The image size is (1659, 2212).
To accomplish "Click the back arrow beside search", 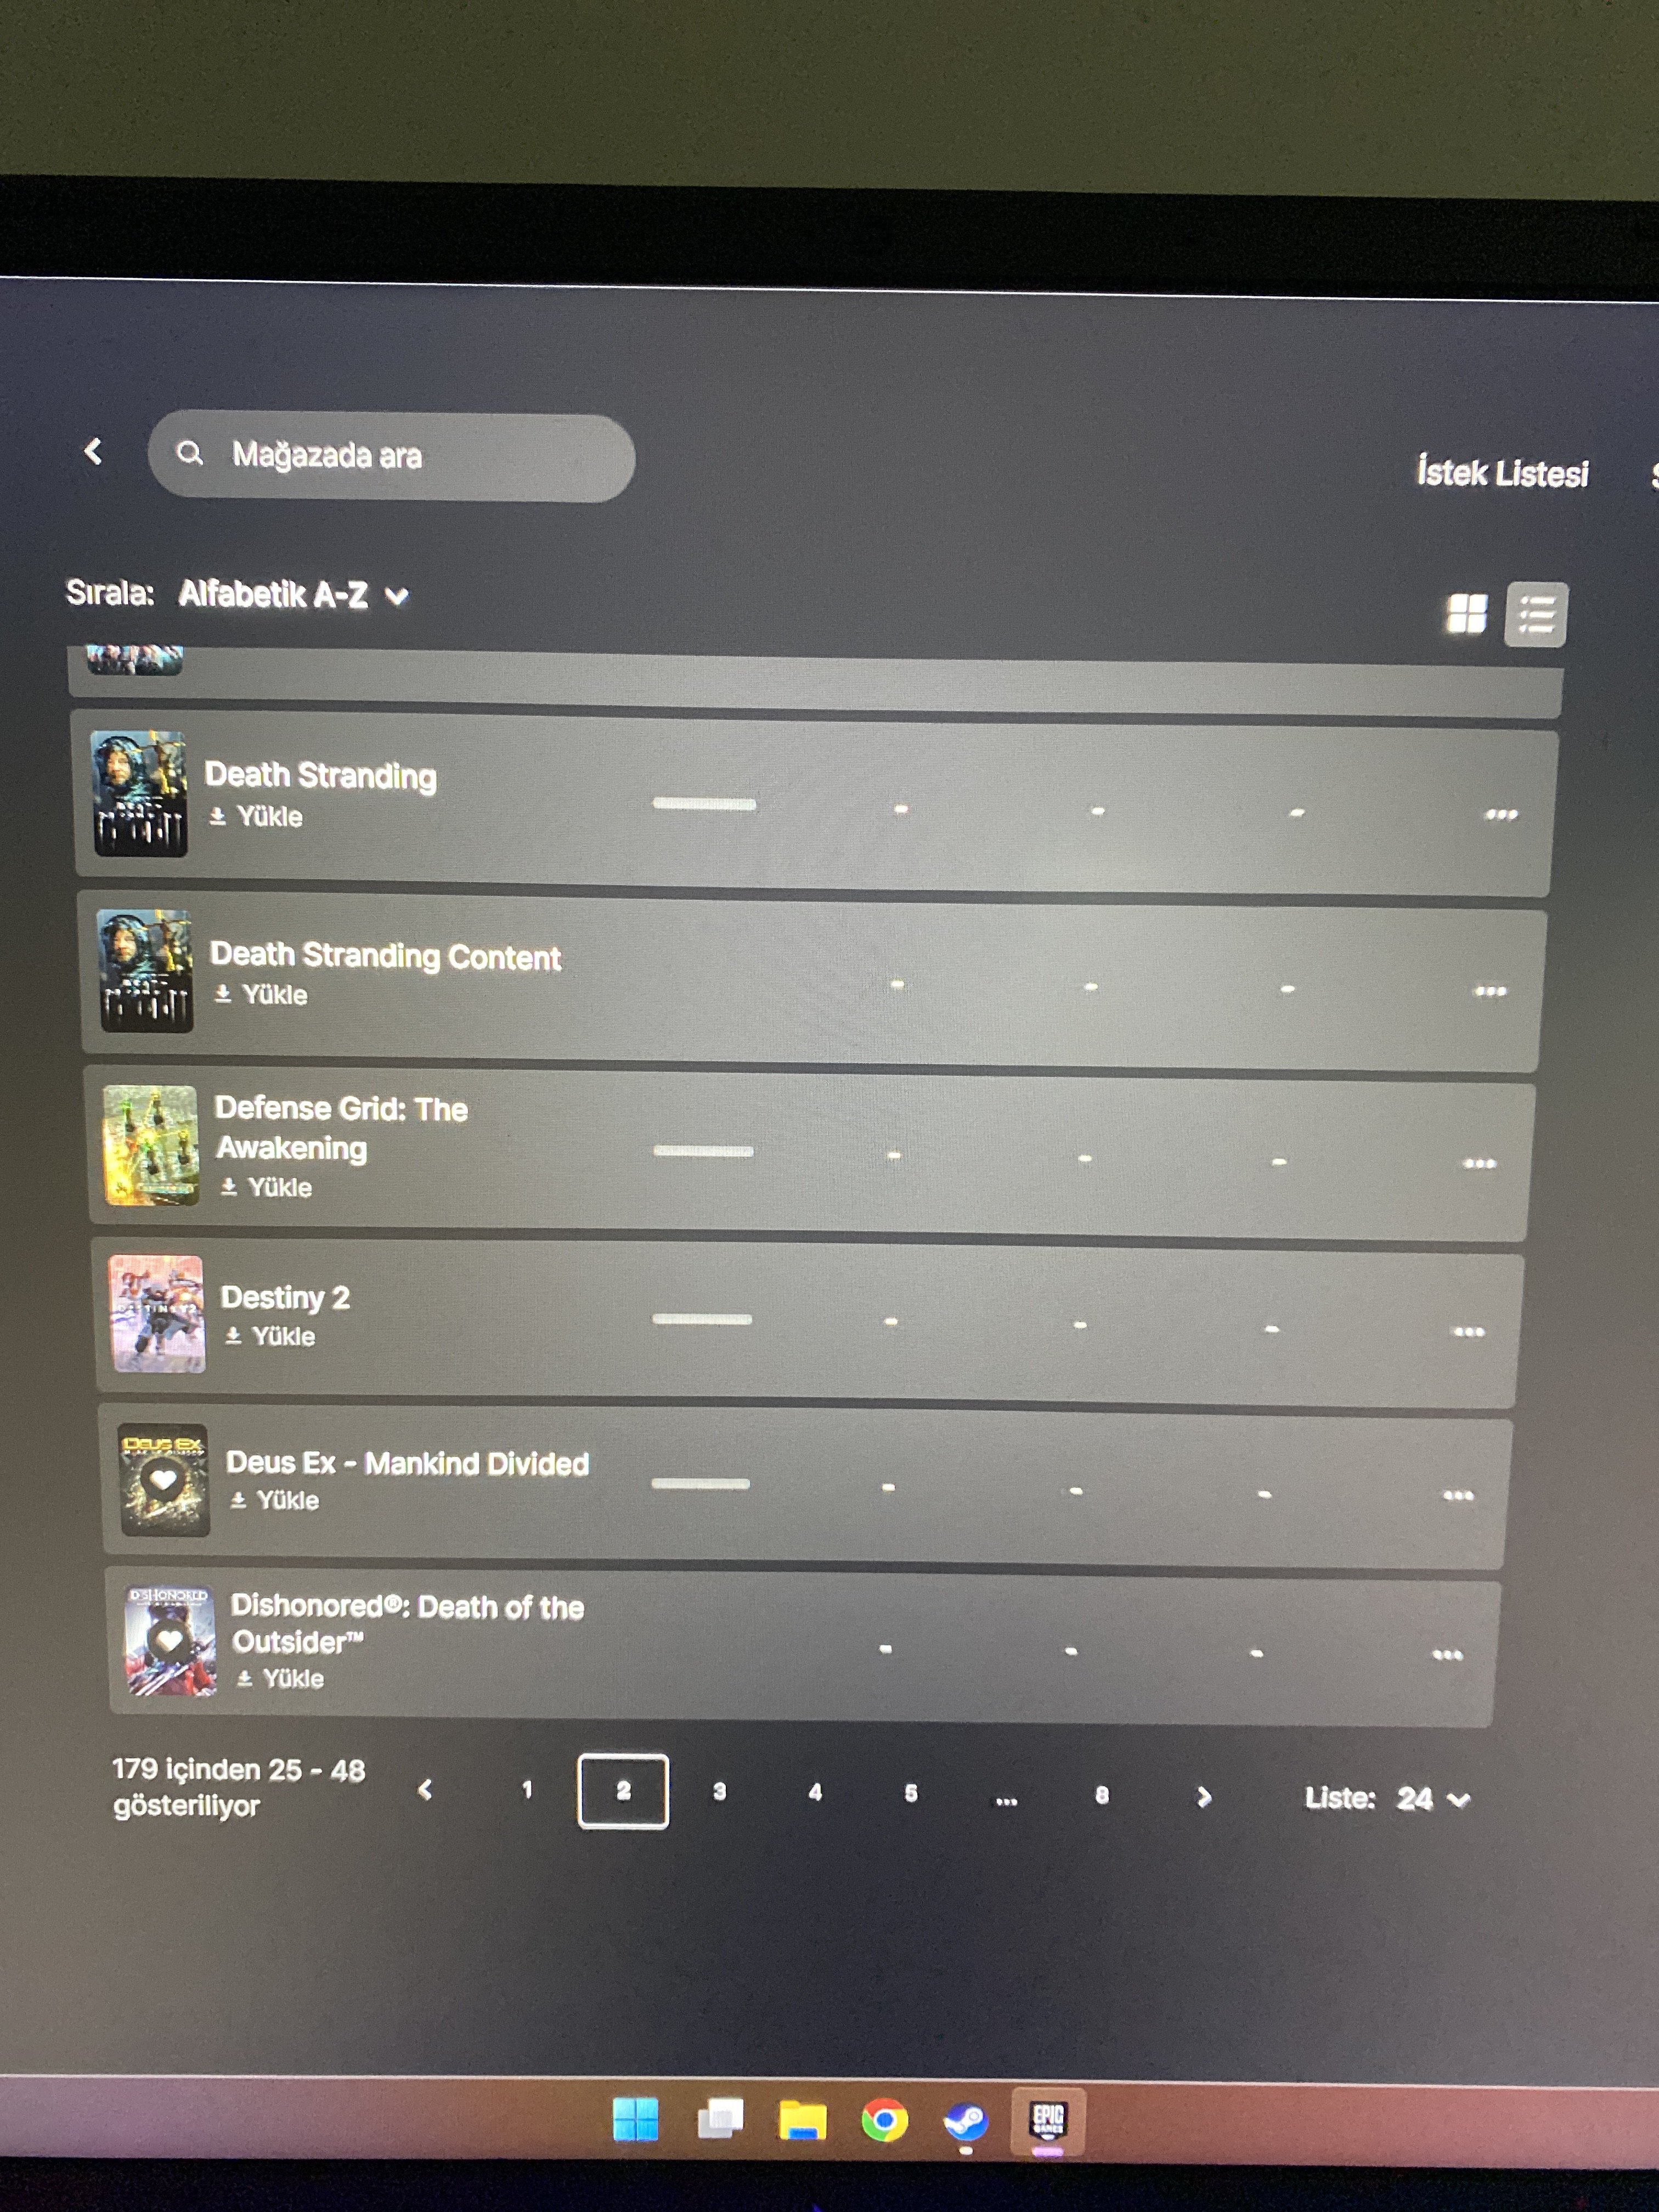I will pos(93,451).
